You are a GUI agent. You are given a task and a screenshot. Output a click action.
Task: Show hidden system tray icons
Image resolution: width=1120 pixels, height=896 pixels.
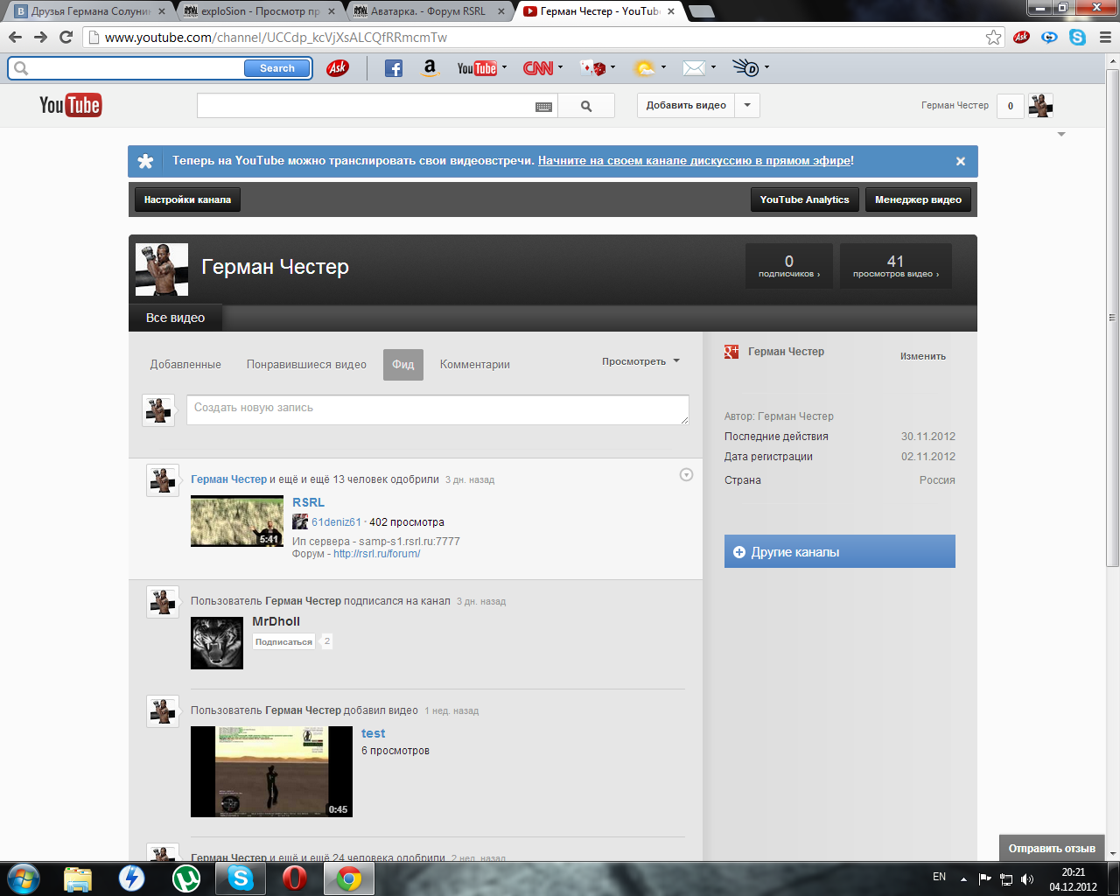[x=963, y=878]
